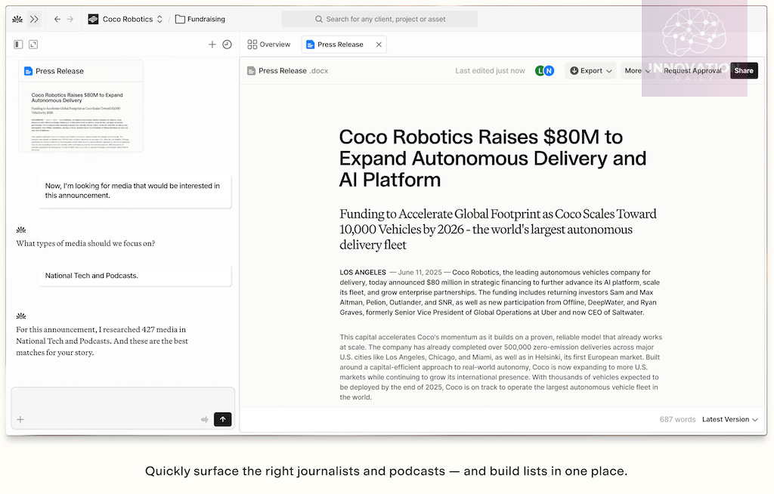Click the expand chat panel icon
Screen dimensions: 774x494
(33, 45)
